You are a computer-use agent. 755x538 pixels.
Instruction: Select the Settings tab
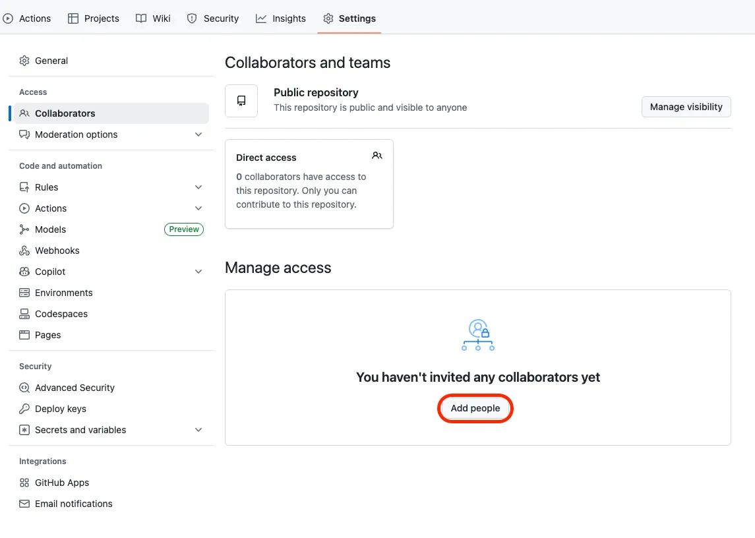[349, 18]
